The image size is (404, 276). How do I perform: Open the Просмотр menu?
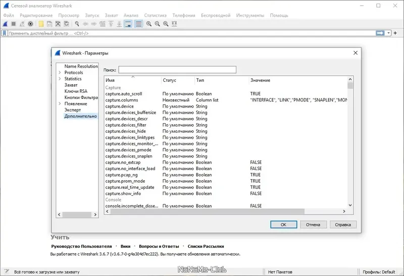click(x=69, y=16)
